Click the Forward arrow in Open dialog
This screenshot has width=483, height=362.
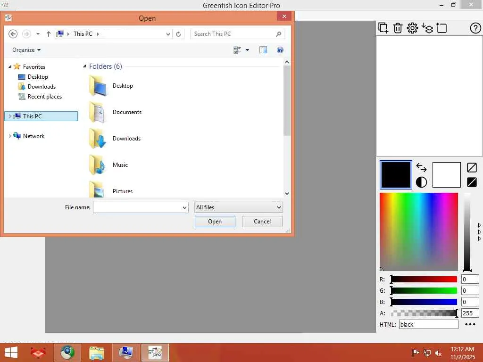pos(26,34)
